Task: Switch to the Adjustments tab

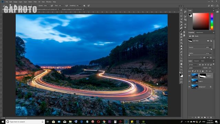Action: [x=199, y=32]
